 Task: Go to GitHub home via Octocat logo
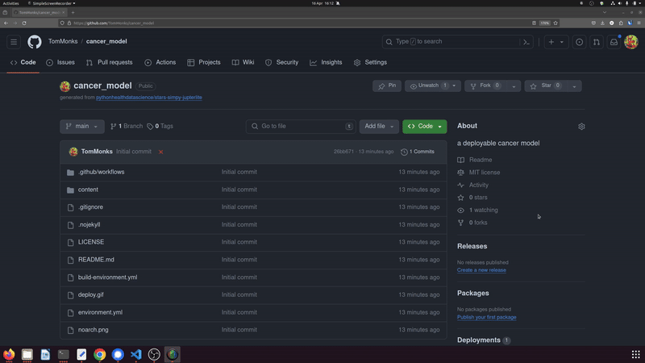35,42
